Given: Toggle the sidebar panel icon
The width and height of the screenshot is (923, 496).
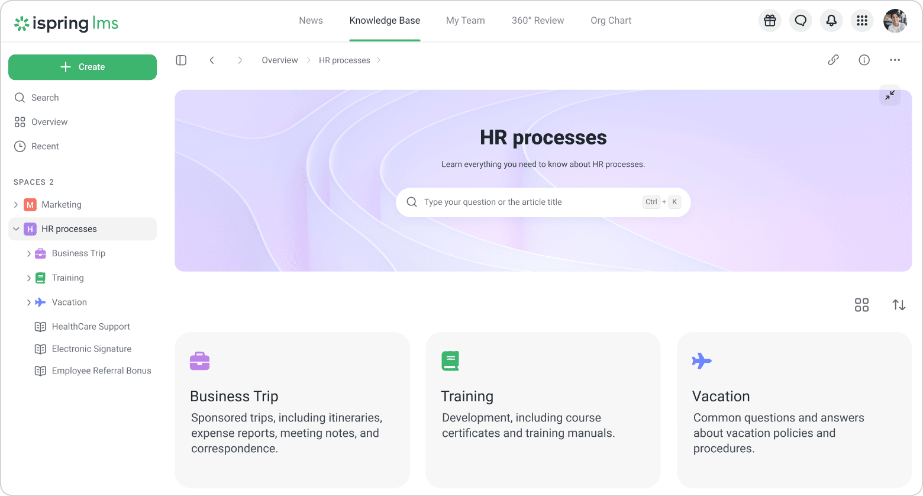Looking at the screenshot, I should click(181, 60).
